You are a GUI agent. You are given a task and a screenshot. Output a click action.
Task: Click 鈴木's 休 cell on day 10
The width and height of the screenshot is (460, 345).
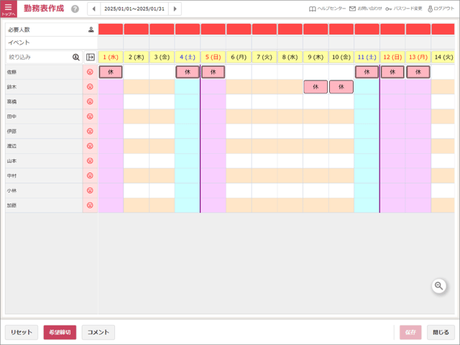341,87
